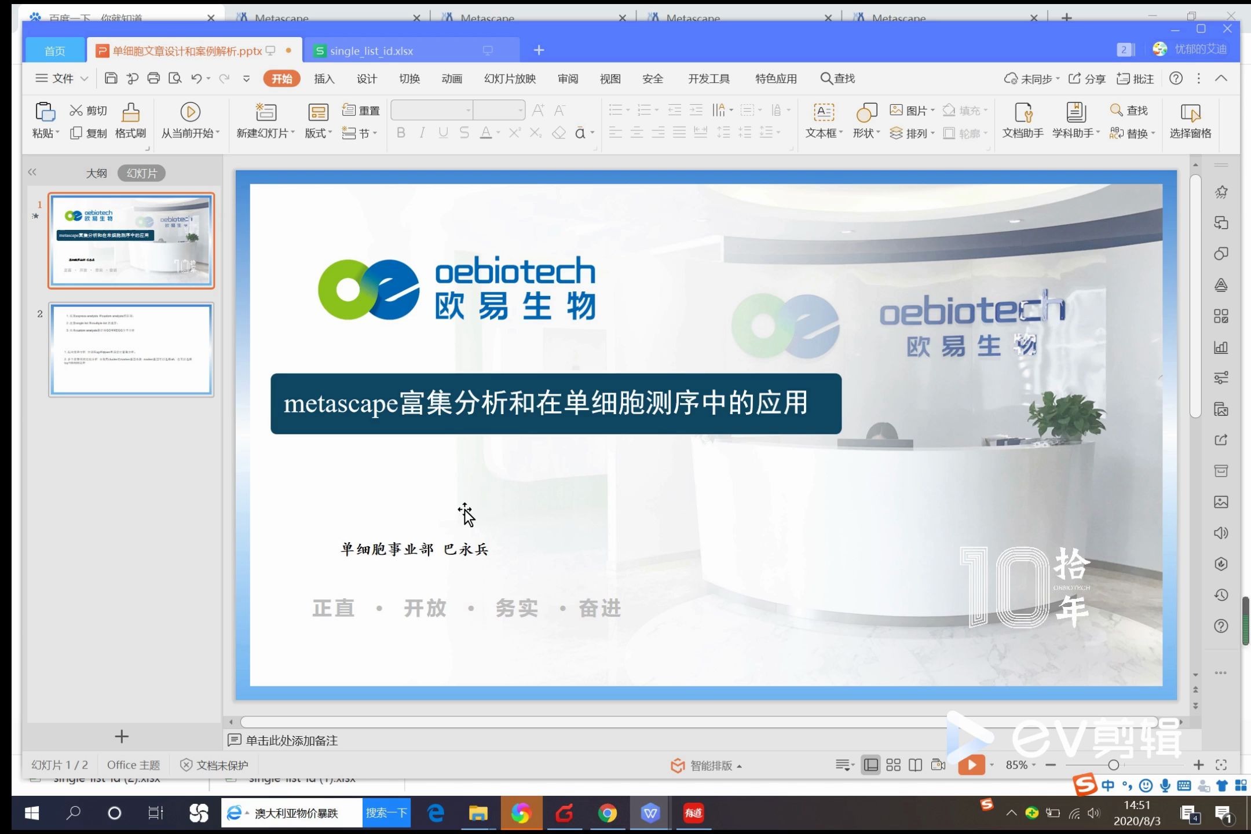
Task: Click the zoom out minus button
Action: [1051, 765]
